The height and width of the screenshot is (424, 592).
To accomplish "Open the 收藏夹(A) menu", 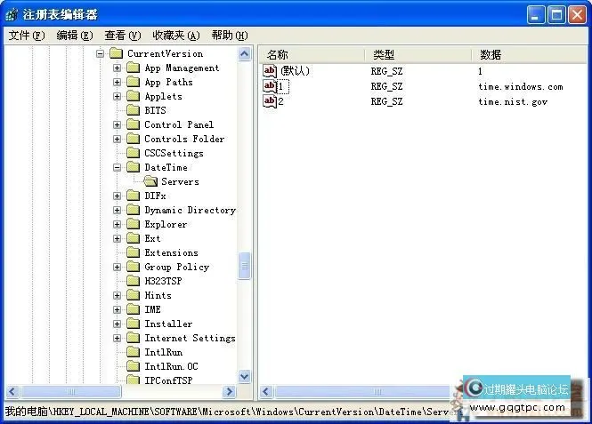I will pyautogui.click(x=176, y=36).
